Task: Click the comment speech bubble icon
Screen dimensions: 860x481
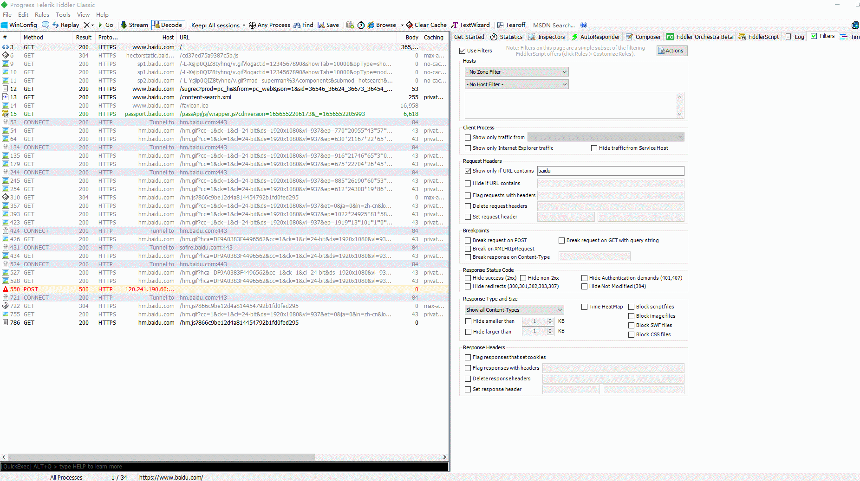Action: pyautogui.click(x=46, y=25)
